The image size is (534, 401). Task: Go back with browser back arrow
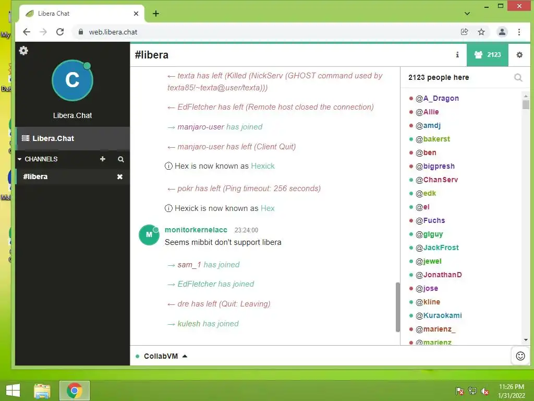click(x=27, y=32)
